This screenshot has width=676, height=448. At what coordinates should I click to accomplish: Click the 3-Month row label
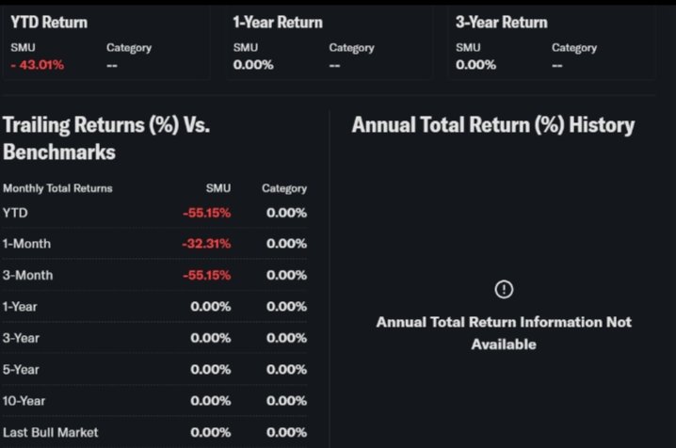(x=27, y=275)
